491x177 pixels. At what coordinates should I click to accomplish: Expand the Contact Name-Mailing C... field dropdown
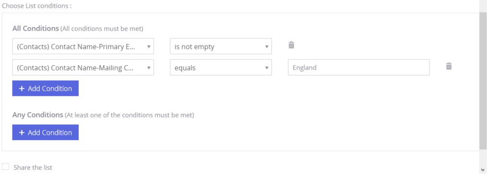(x=83, y=67)
